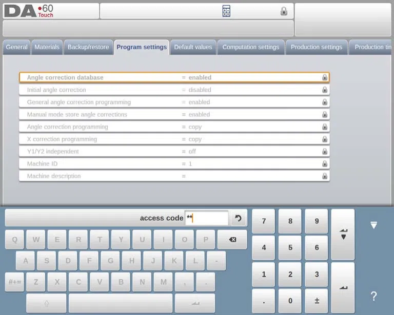The image size is (394, 315).
Task: Tap numpad key 8
Action: point(290,221)
